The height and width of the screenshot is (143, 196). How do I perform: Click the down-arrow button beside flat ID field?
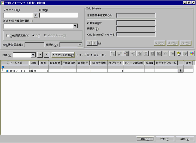[x=36, y=15]
